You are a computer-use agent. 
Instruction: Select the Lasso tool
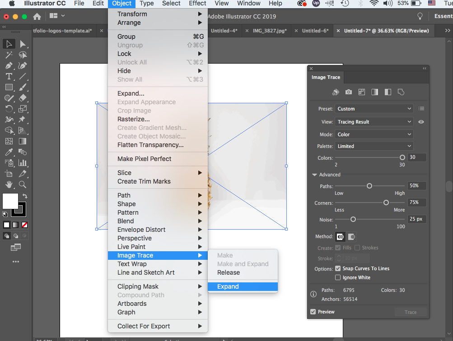point(23,55)
